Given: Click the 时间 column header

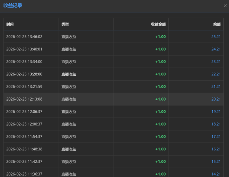Looking at the screenshot, I should coord(10,24).
